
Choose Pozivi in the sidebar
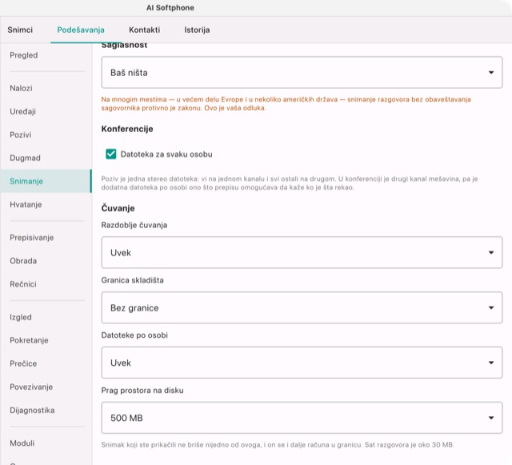click(46, 134)
